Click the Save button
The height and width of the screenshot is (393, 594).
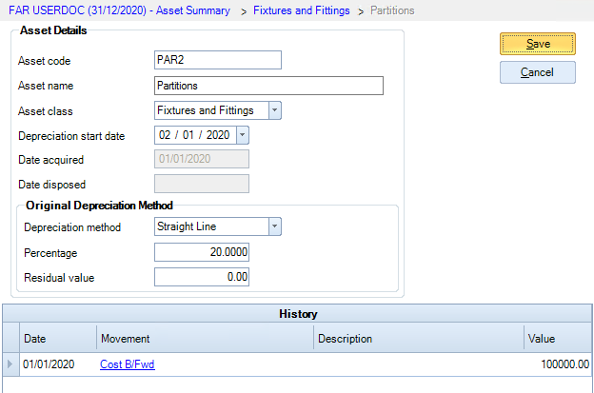coord(537,44)
